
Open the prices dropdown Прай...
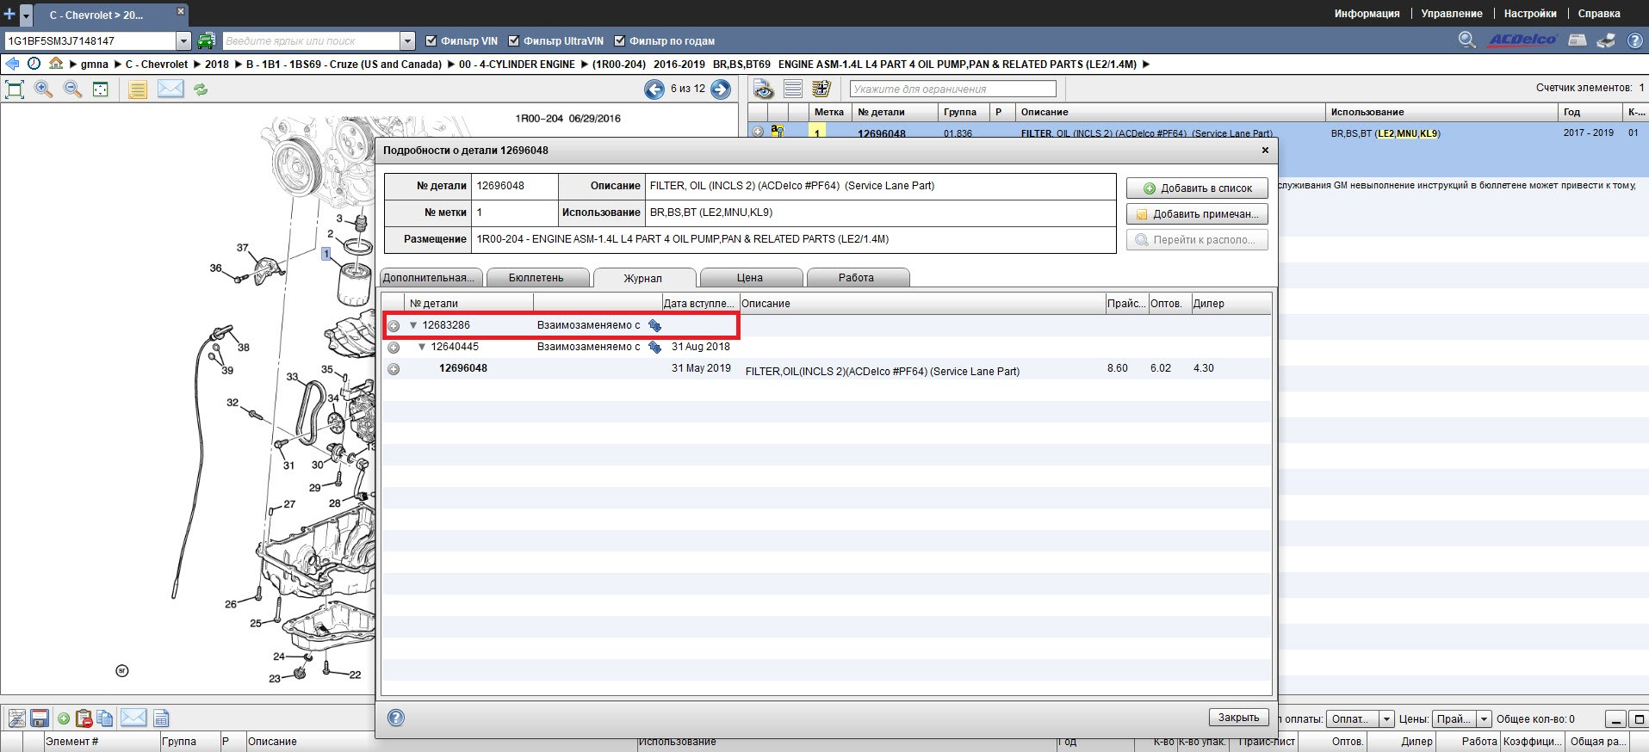click(x=1484, y=719)
